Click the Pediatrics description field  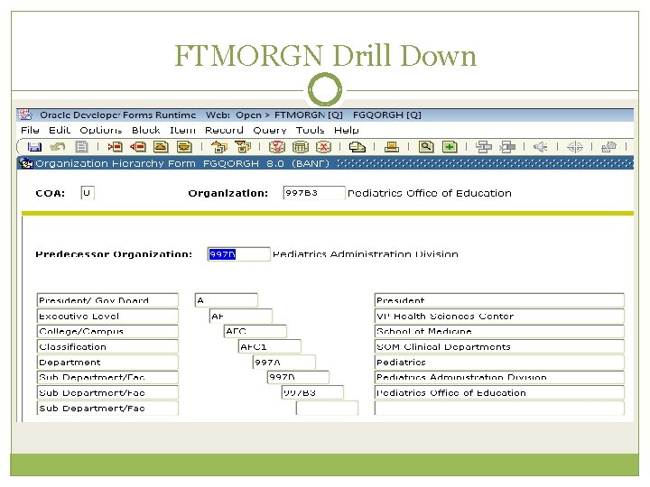(499, 362)
